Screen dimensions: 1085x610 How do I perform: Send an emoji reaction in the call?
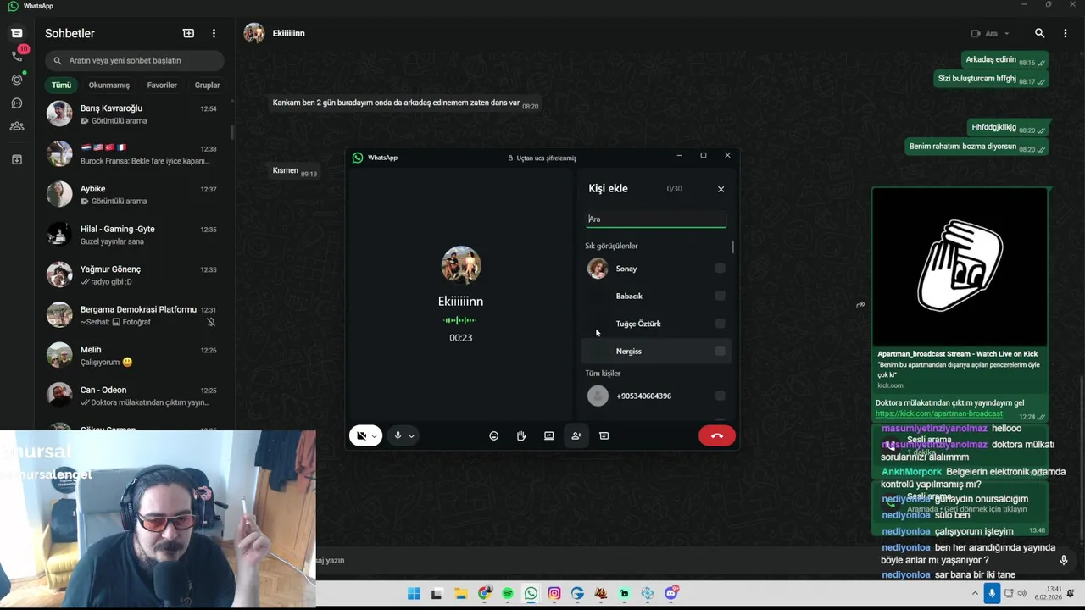point(494,435)
